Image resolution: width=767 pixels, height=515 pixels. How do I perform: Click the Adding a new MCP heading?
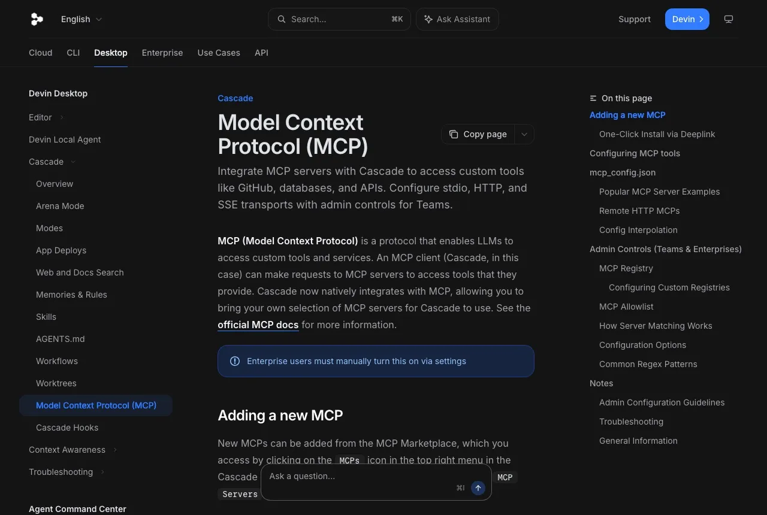click(280, 416)
